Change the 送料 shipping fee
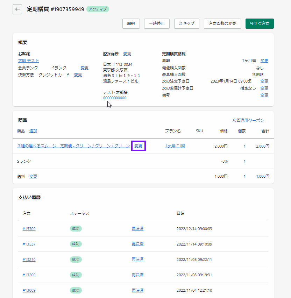291x298 pixels. click(x=33, y=176)
